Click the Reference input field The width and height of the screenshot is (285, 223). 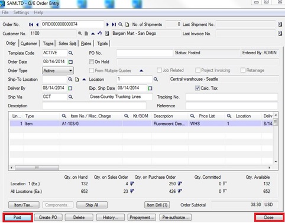(232, 106)
